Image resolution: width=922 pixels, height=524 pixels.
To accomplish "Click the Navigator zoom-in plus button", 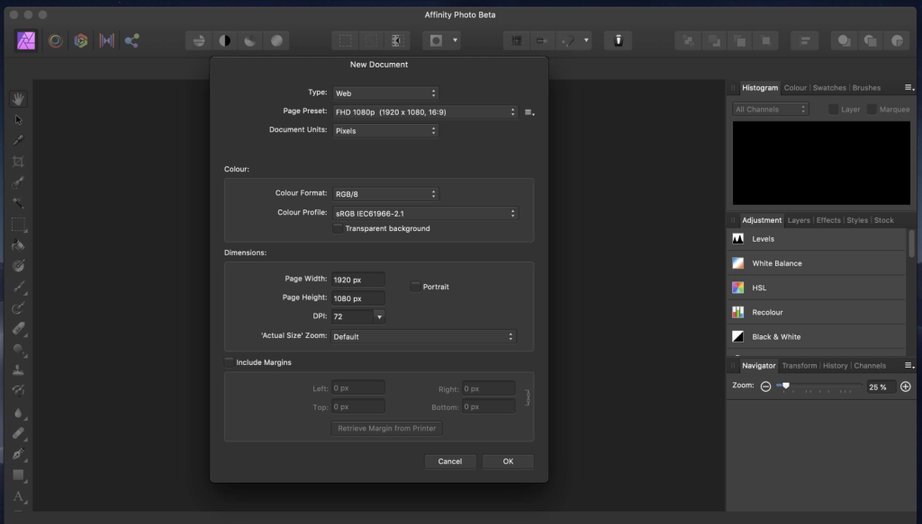I will 906,386.
